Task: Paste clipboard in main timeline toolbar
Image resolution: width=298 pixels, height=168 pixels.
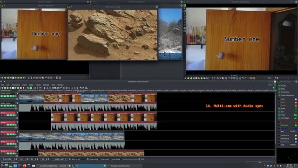Action: (x=58, y=88)
